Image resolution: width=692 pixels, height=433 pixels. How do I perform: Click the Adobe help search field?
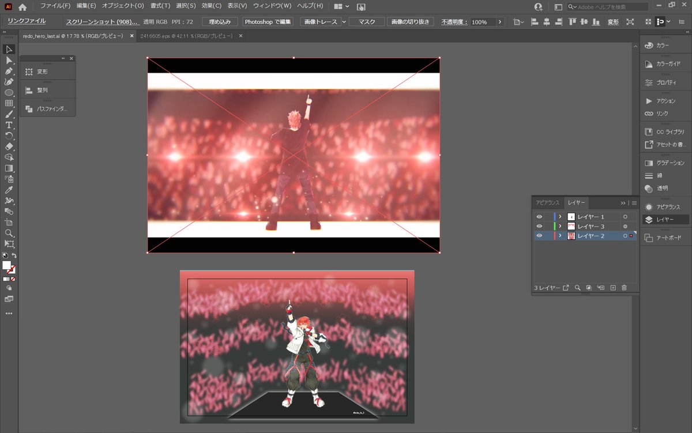pos(608,7)
